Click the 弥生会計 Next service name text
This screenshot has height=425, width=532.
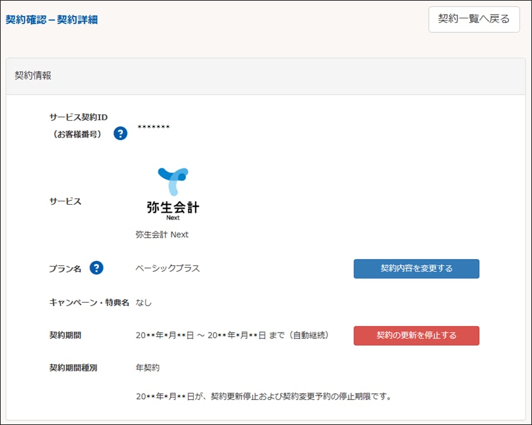click(162, 234)
